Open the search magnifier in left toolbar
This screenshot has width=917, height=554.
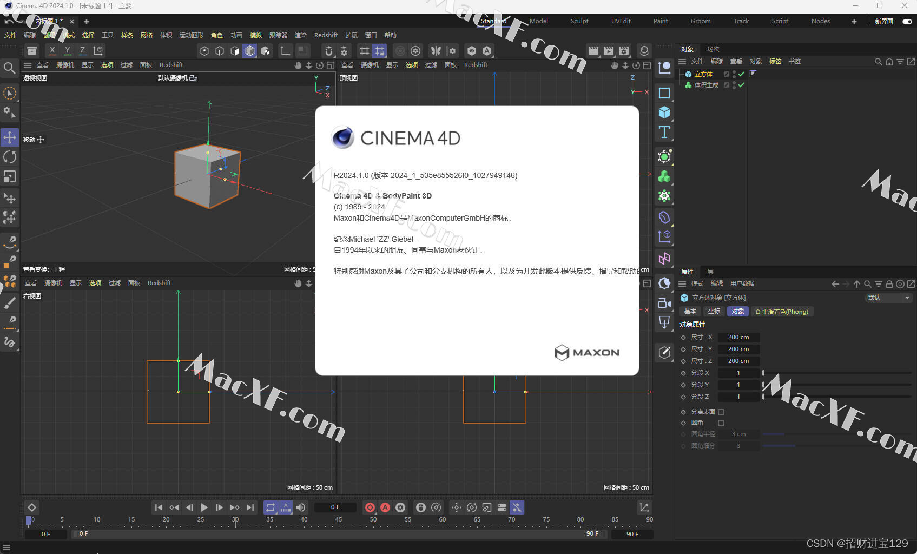[x=9, y=68]
